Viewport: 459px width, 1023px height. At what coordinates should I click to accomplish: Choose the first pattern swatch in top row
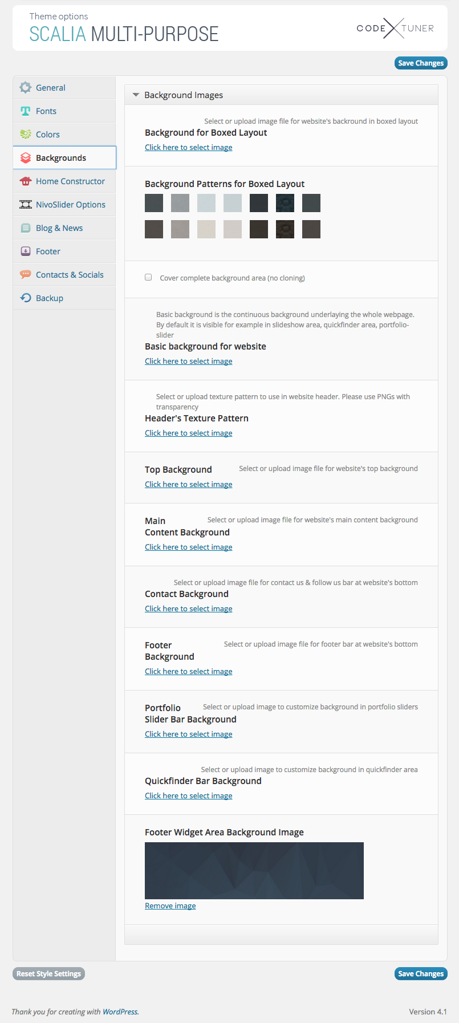(154, 203)
